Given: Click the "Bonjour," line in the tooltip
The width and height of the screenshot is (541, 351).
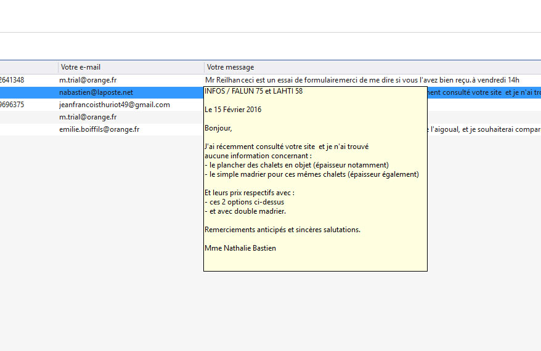Looking at the screenshot, I should tap(218, 128).
